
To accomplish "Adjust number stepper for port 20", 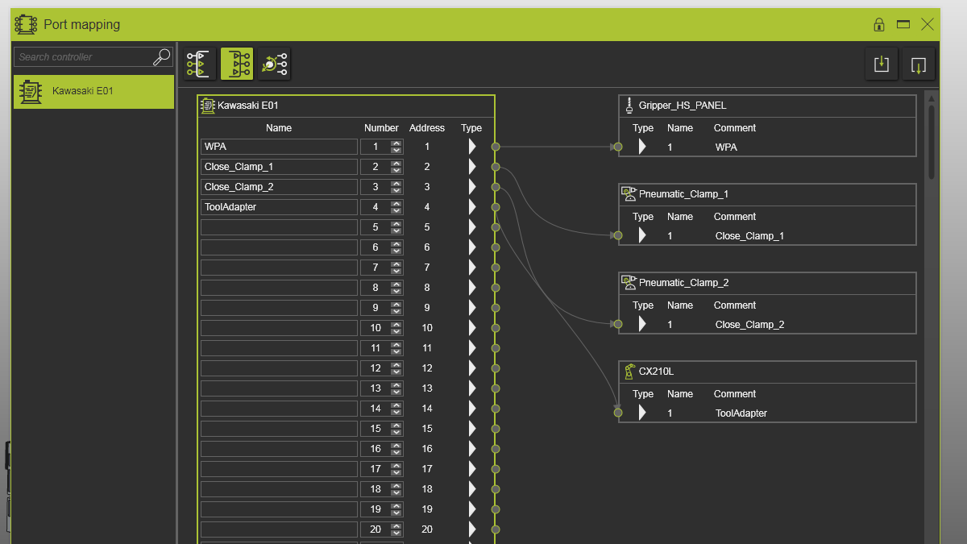I will pos(396,529).
